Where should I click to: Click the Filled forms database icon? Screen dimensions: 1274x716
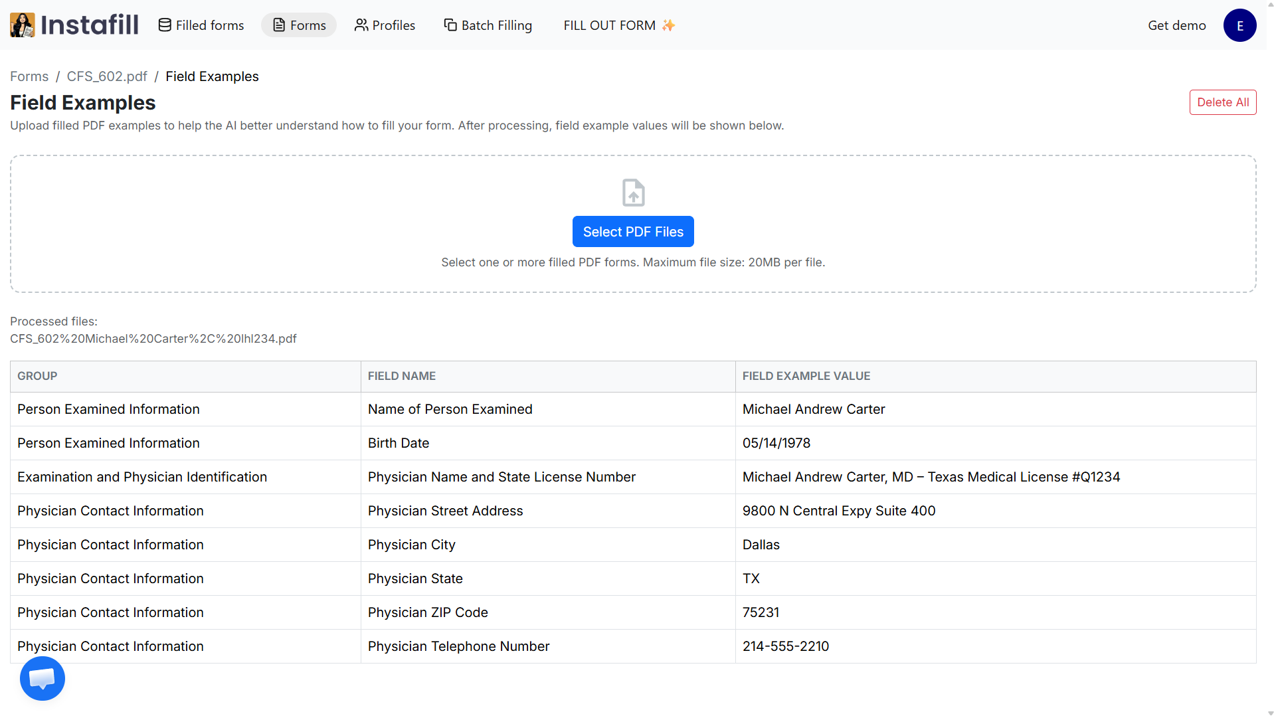pos(165,25)
